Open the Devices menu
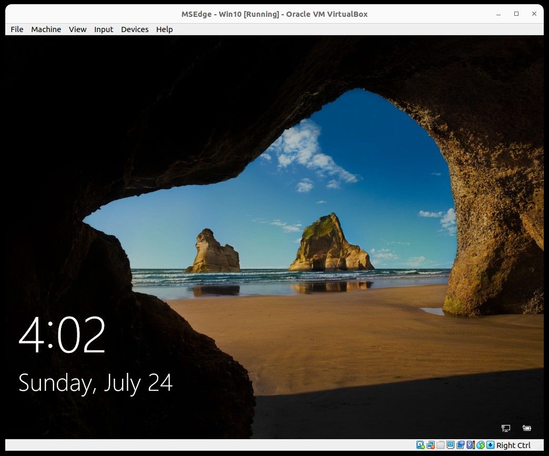This screenshot has width=549, height=456. 135,29
